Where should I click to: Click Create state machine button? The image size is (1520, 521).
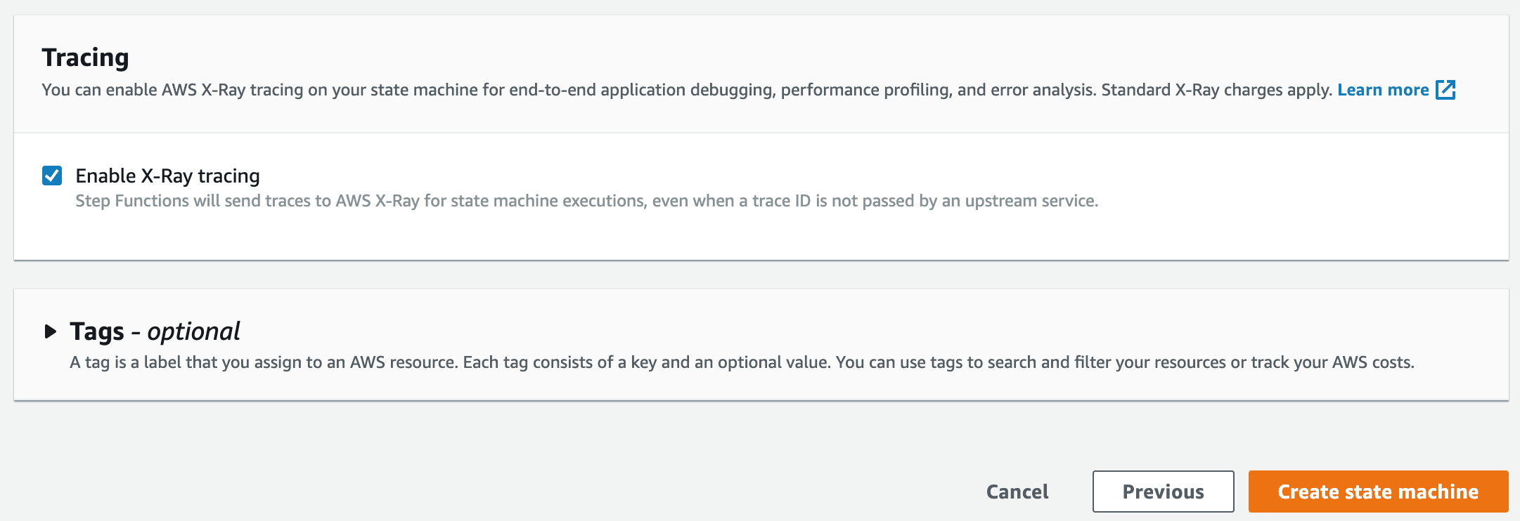1378,492
